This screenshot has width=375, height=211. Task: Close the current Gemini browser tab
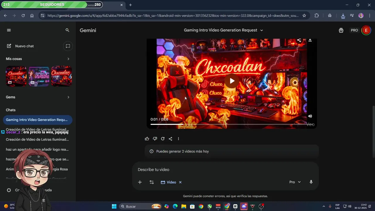click(122, 5)
